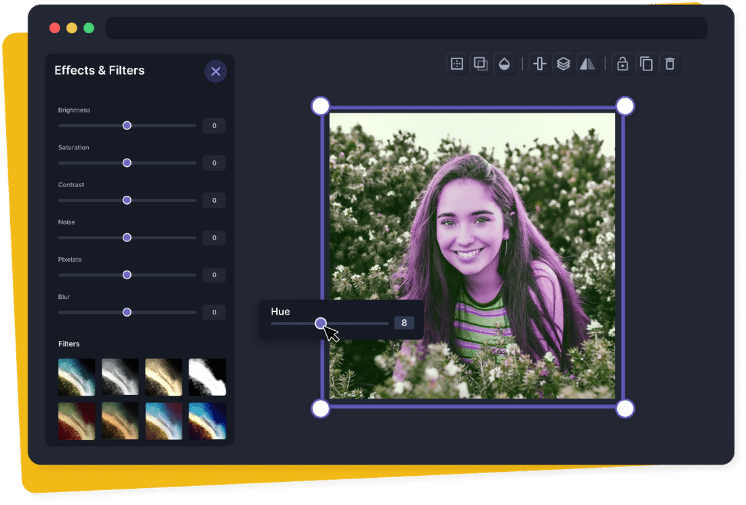Click the Saturation value field
746x505 pixels.
click(214, 163)
